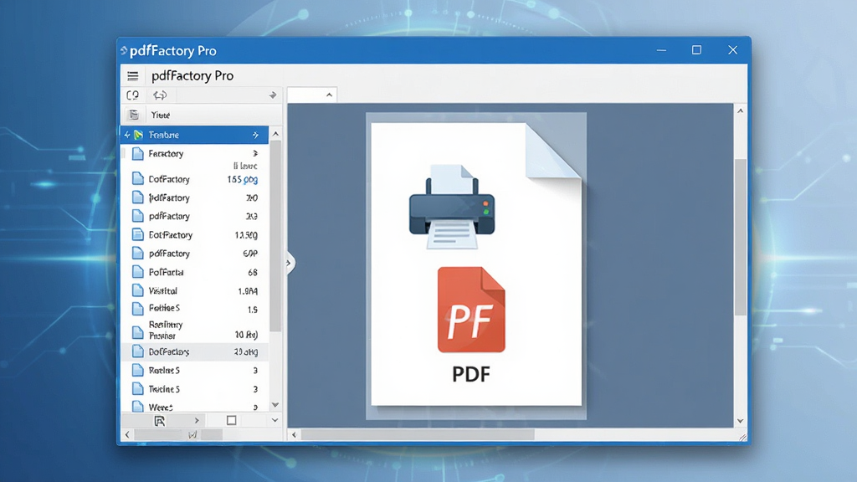Click the '1.5' value
This screenshot has width=857, height=482.
point(253,310)
